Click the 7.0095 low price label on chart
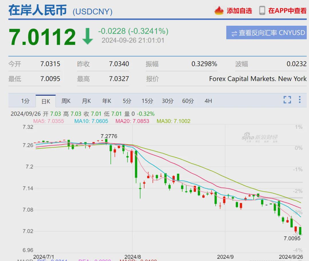Image resolution: width=309 pixels, height=261 pixels. click(x=292, y=238)
